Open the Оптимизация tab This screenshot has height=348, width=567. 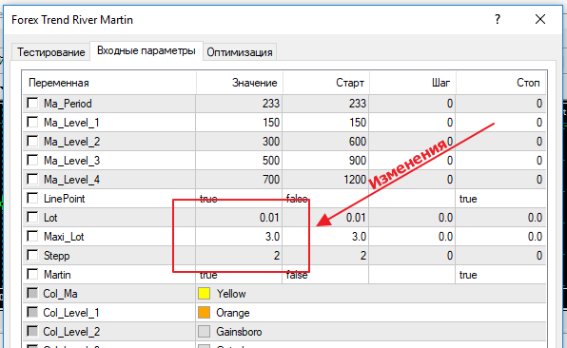240,52
